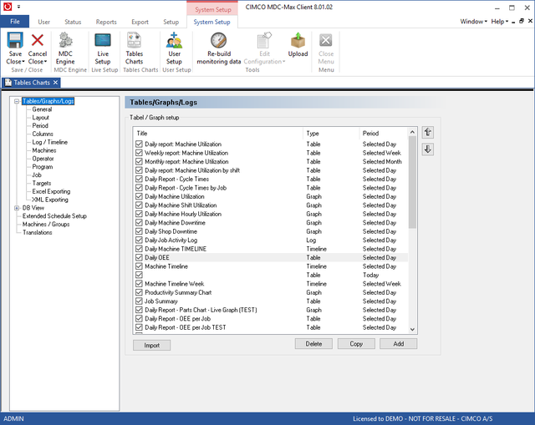The height and width of the screenshot is (425, 535).
Task: Uncheck Weekly report: Machine Utilization checkbox
Action: point(139,153)
